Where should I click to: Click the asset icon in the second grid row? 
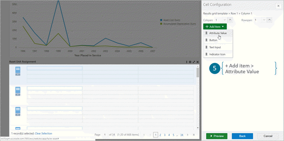tap(18, 91)
